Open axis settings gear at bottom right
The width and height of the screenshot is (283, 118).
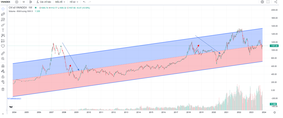[275, 112]
